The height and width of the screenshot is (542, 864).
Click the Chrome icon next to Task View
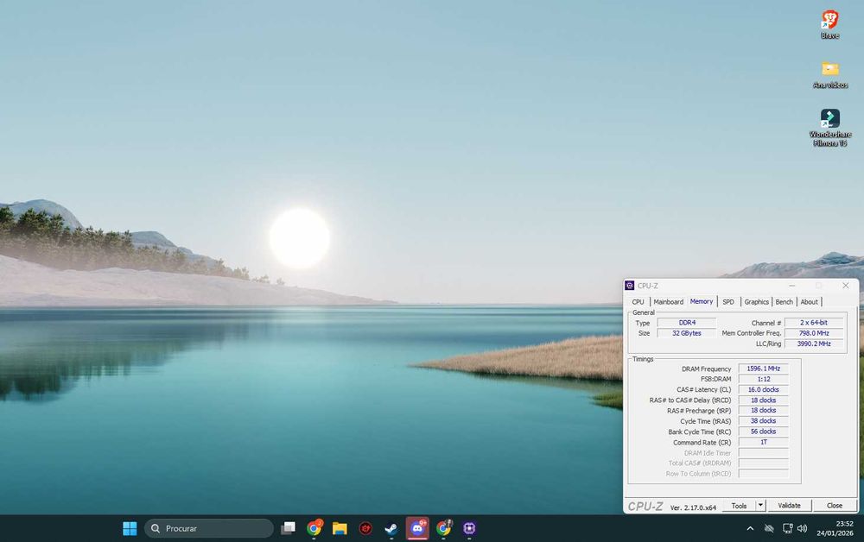point(314,528)
